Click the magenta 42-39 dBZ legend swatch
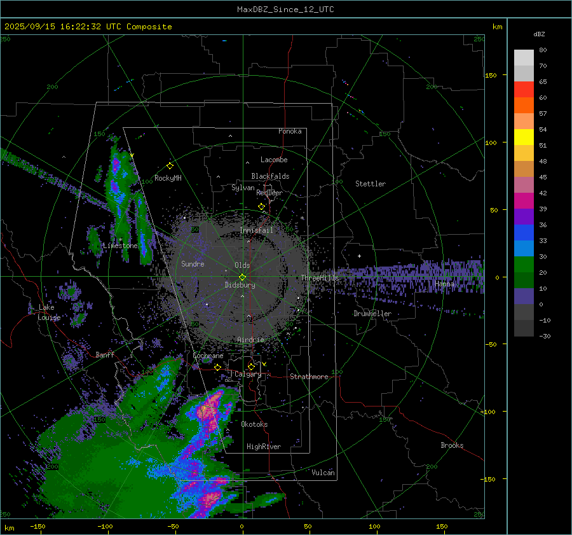572x535 pixels. [x=524, y=201]
